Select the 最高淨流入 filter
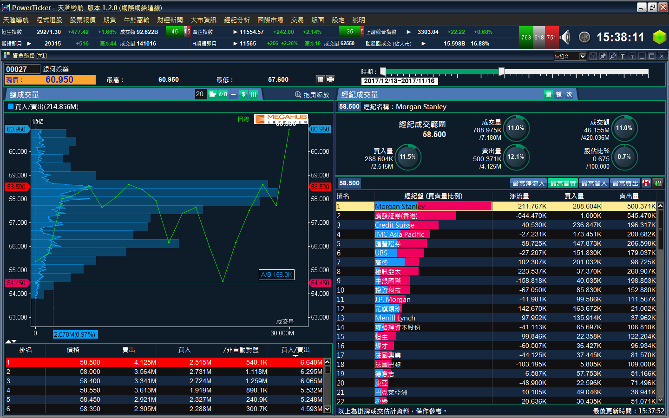The width and height of the screenshot is (669, 418). point(528,183)
